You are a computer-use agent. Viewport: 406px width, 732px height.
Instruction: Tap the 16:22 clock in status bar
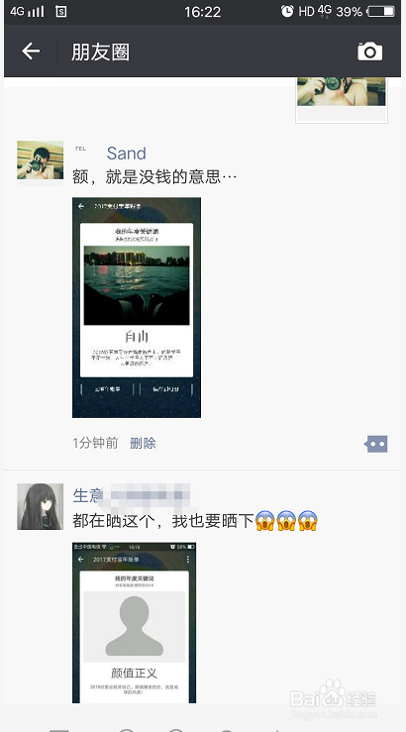[x=202, y=12]
